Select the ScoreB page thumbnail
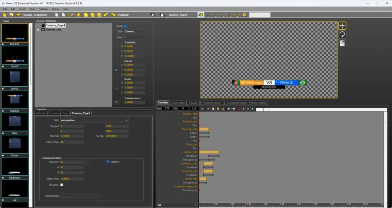The width and height of the screenshot is (392, 208). pyautogui.click(x=15, y=55)
